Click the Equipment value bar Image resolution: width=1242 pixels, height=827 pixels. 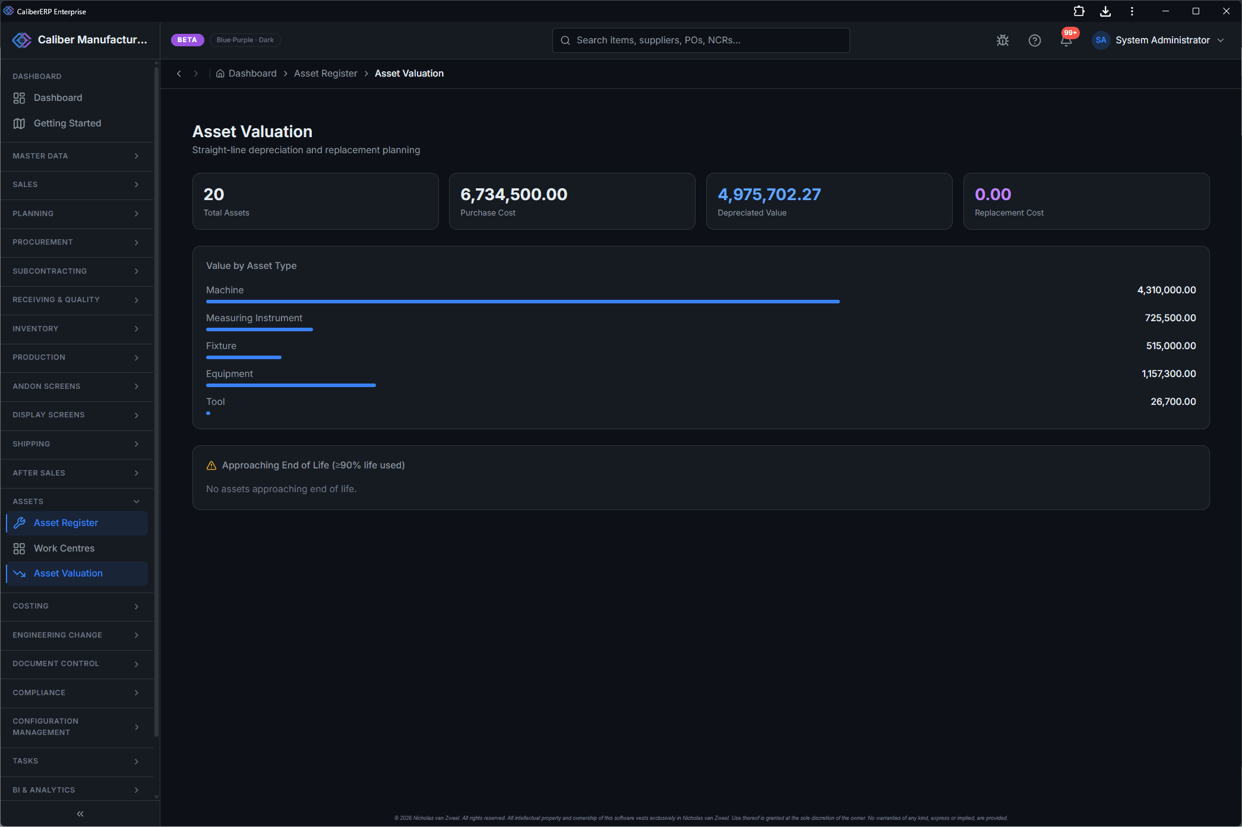click(x=291, y=385)
